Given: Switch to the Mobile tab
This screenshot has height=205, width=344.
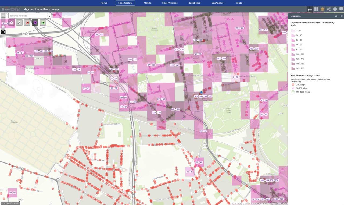Looking at the screenshot, I should click(148, 3).
